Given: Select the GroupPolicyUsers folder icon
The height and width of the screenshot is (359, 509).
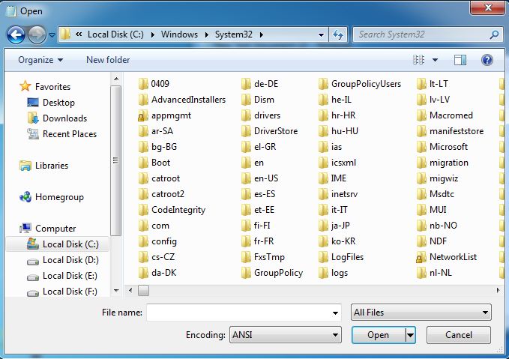Looking at the screenshot, I should tap(323, 84).
